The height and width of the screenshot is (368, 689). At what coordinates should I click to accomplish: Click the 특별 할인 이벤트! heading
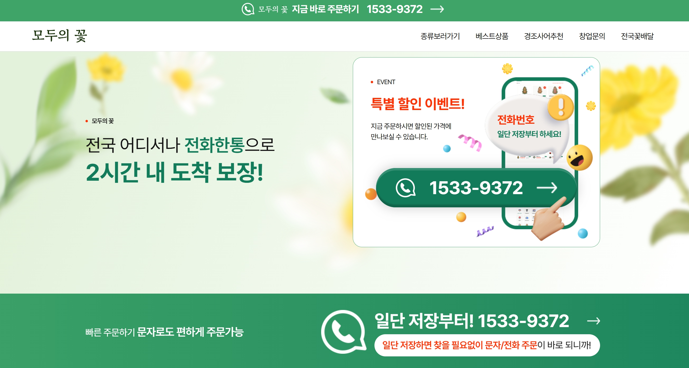[x=417, y=104]
